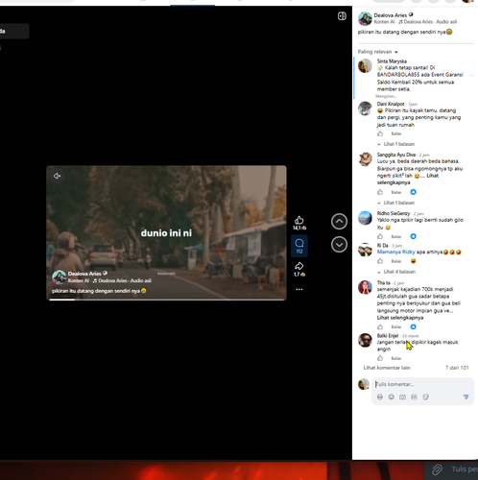Like Sanggita Ayu Diva's comment
Image resolution: width=478 pixels, height=480 pixels.
[x=380, y=192]
